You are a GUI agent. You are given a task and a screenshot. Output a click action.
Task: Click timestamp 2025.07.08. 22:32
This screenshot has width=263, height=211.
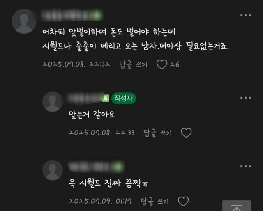tap(76, 64)
